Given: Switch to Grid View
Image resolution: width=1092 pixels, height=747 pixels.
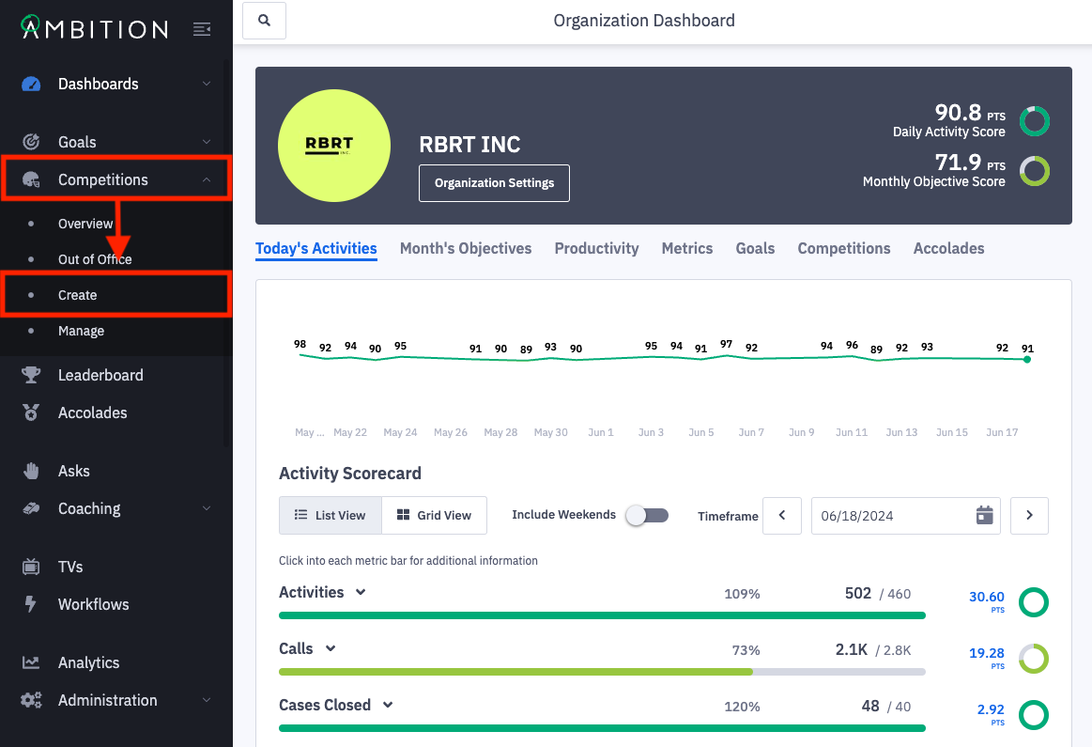Looking at the screenshot, I should click(434, 515).
